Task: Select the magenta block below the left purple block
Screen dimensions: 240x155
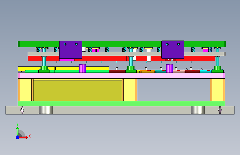Action: (x=67, y=60)
